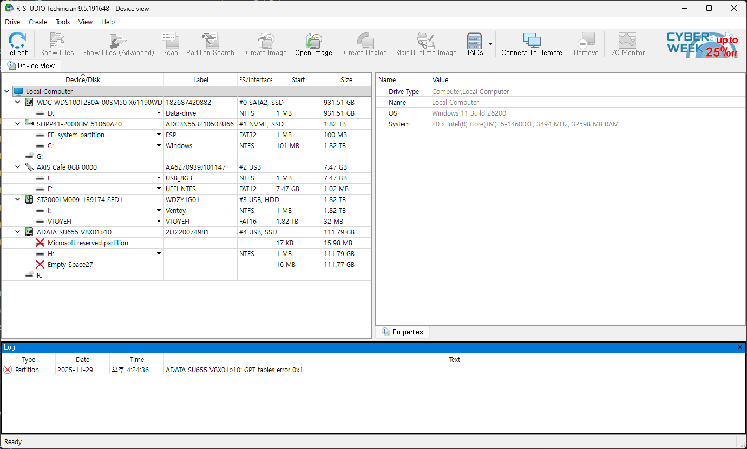Select the GPT tables error log text
Screen dimensions: 747x449
[x=234, y=370]
